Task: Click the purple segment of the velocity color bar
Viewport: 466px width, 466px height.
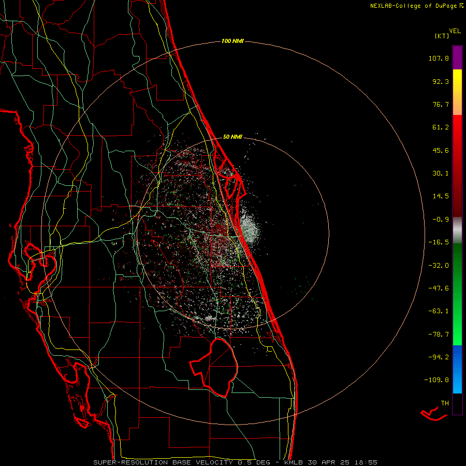Action: pyautogui.click(x=457, y=57)
